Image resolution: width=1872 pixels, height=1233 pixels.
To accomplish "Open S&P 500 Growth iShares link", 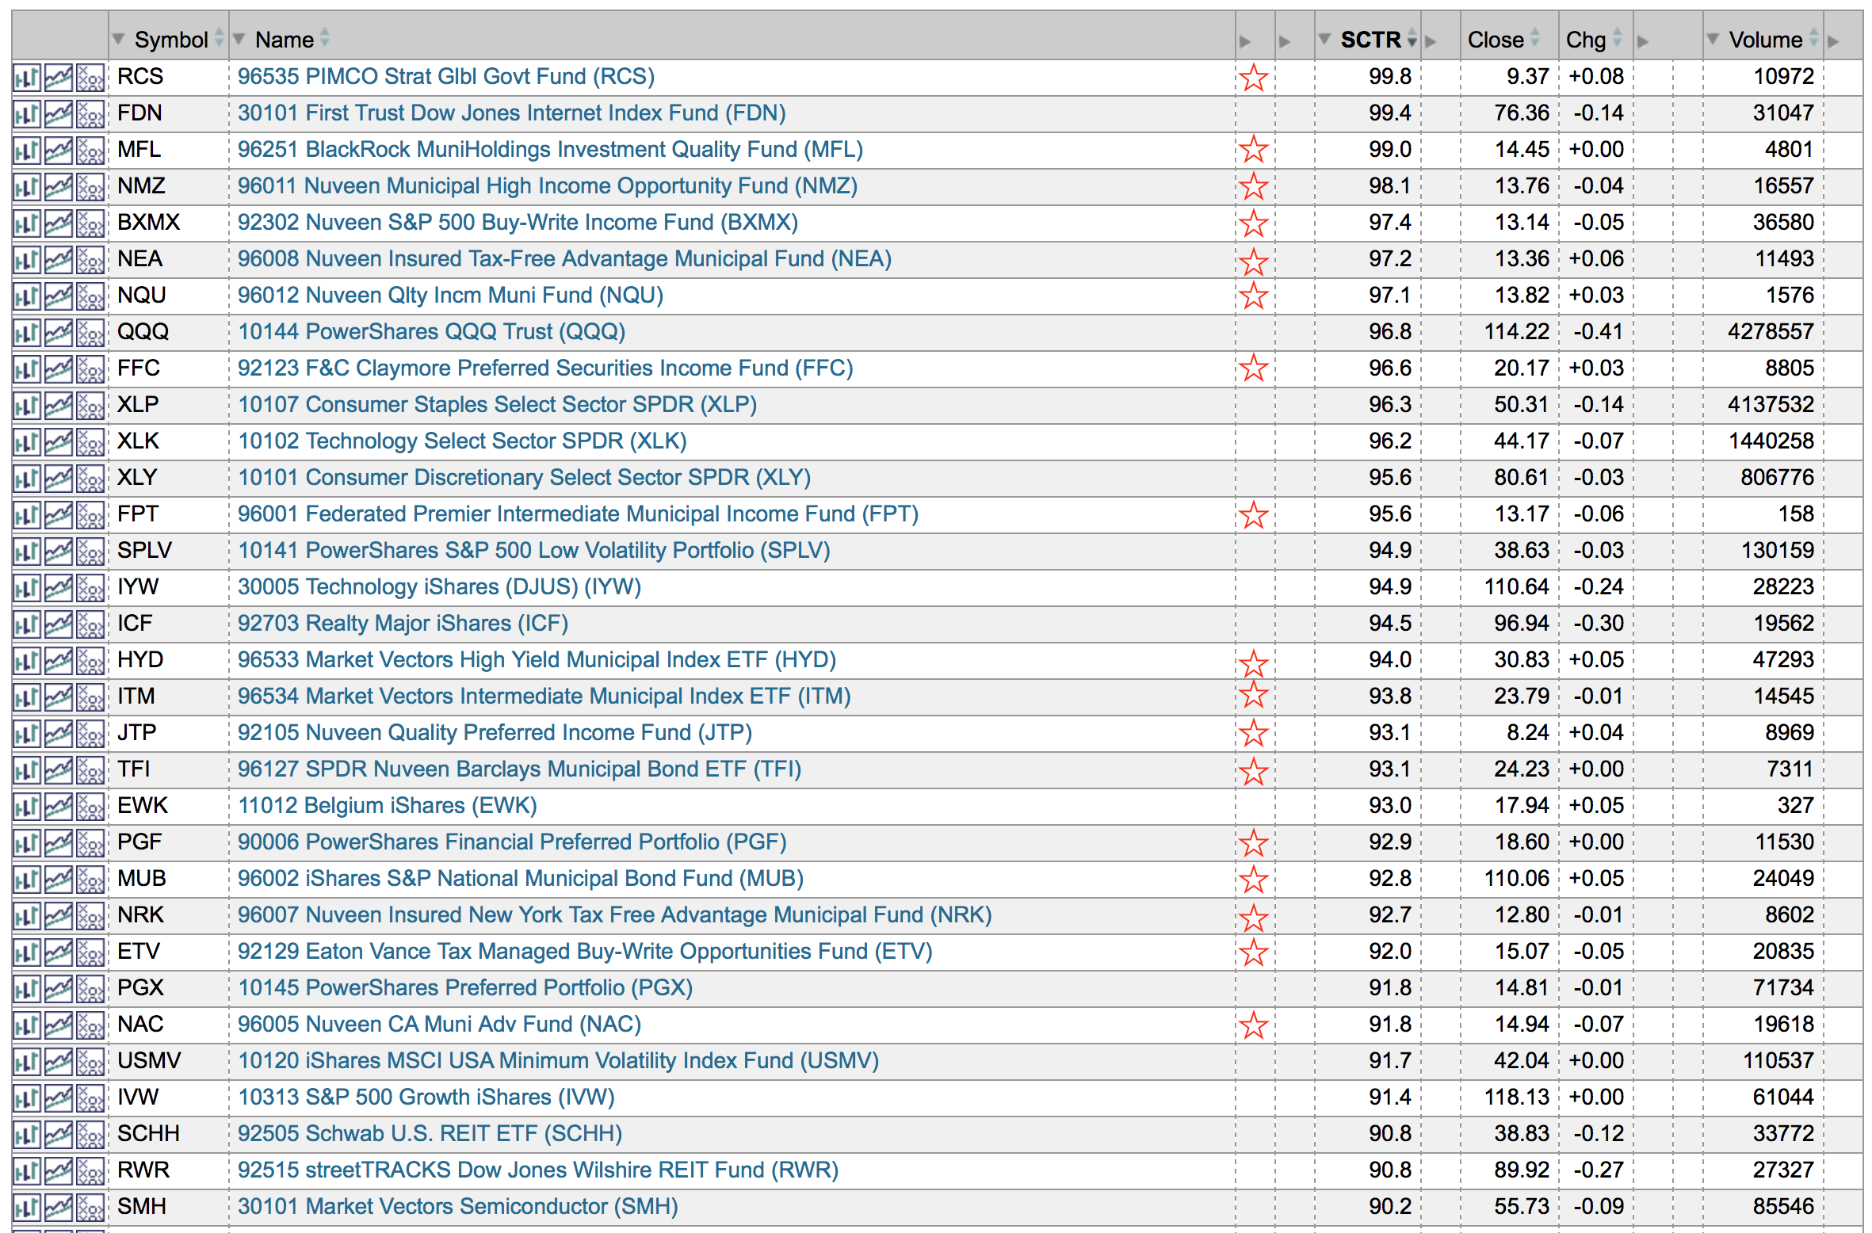I will 426,1097.
